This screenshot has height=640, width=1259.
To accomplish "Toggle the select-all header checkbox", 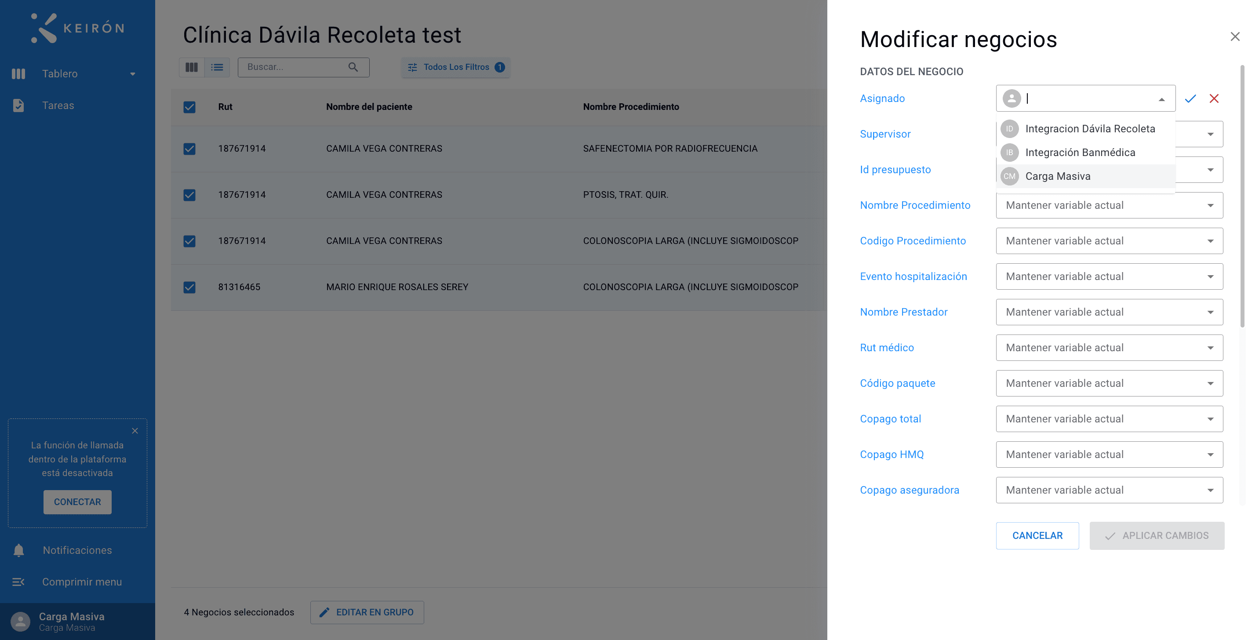I will click(x=189, y=107).
